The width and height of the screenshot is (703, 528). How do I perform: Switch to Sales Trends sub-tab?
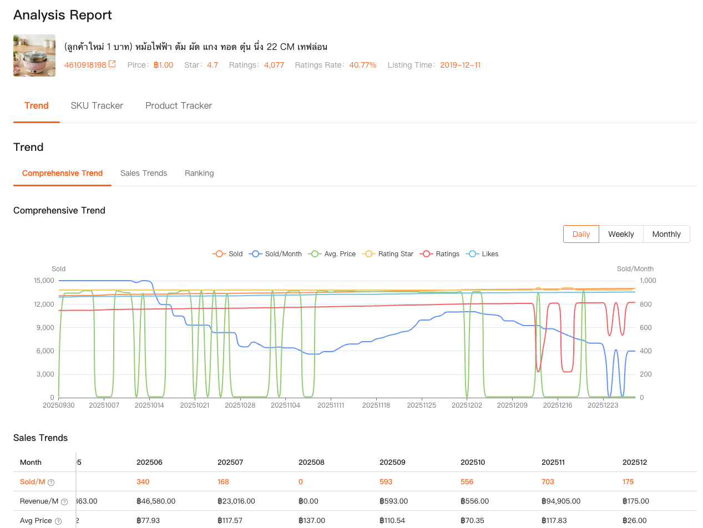(144, 173)
